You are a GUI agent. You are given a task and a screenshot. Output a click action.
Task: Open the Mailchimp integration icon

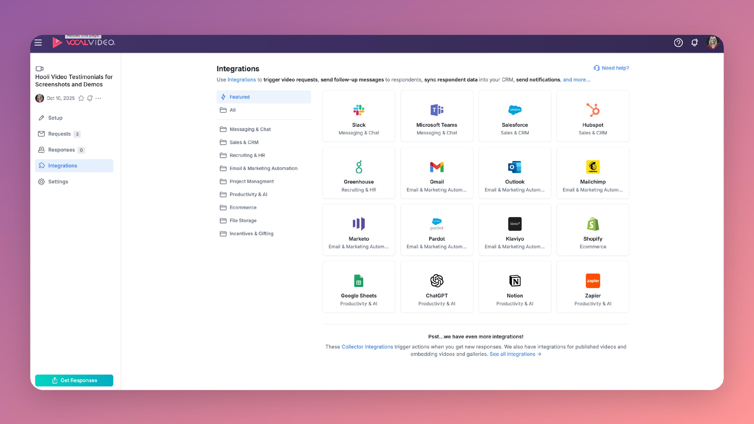click(x=593, y=167)
